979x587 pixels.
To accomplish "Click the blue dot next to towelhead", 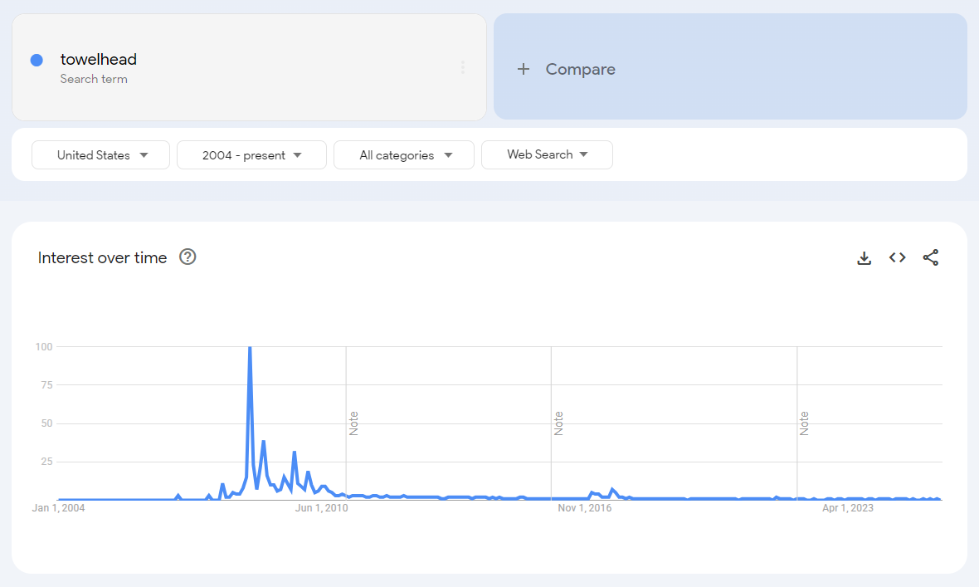I will coord(37,60).
